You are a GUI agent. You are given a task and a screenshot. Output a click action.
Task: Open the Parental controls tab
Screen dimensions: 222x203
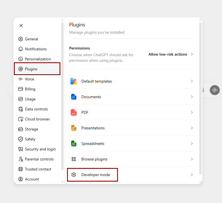(x=37, y=159)
